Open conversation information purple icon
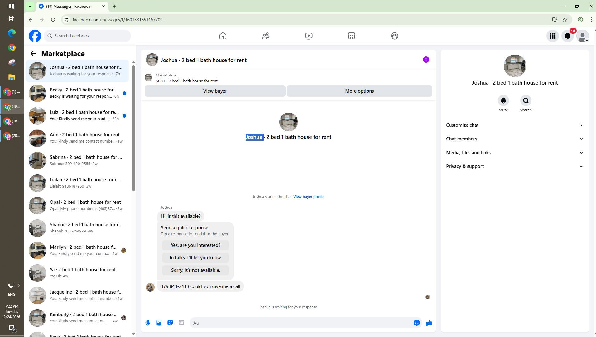This screenshot has height=337, width=596. [426, 60]
